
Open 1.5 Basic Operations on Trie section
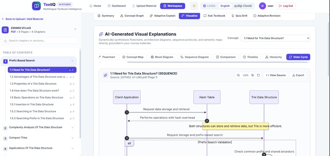click(42, 98)
